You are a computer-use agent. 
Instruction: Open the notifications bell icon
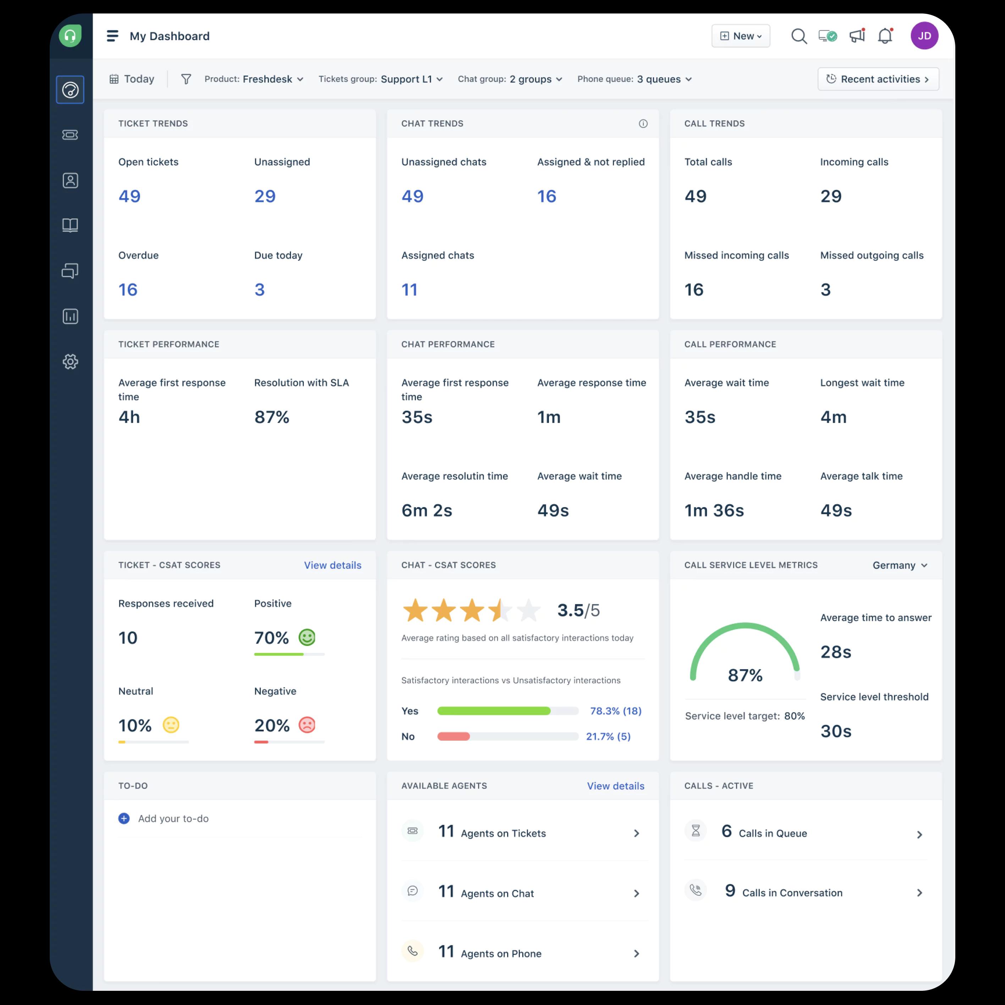885,36
